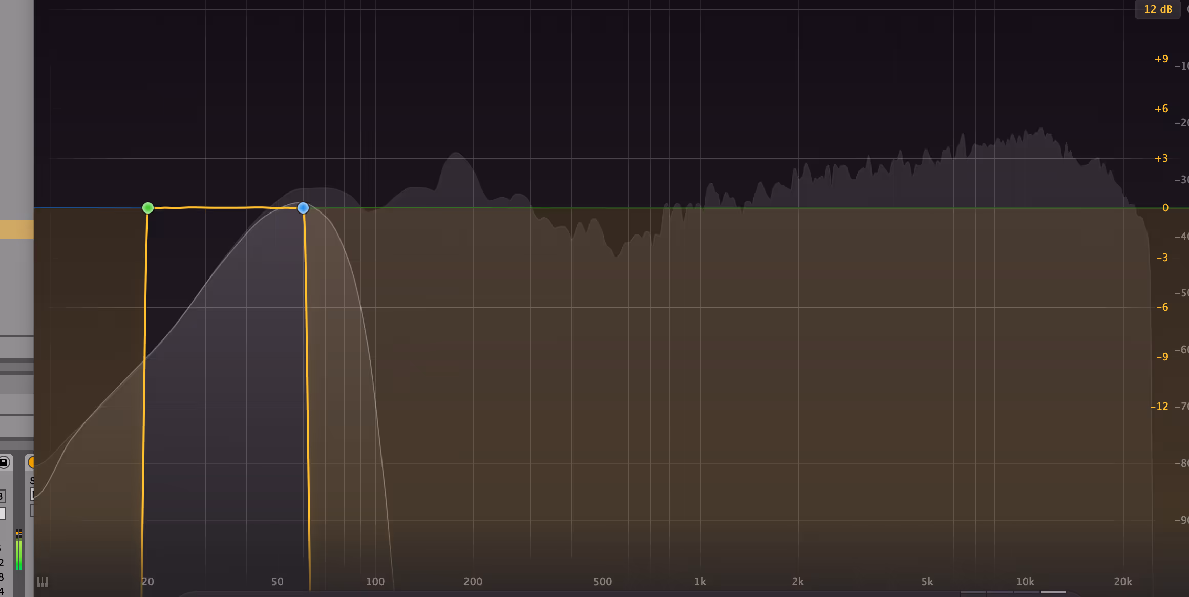Screen dimensions: 1189x597
Task: Click the save disk icon at left
Action: (4, 462)
